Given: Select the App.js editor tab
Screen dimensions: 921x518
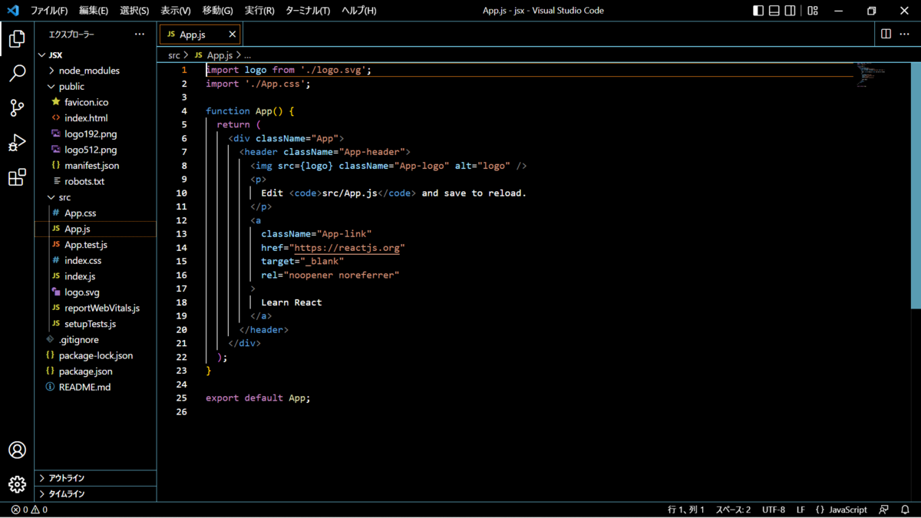Looking at the screenshot, I should click(x=200, y=35).
